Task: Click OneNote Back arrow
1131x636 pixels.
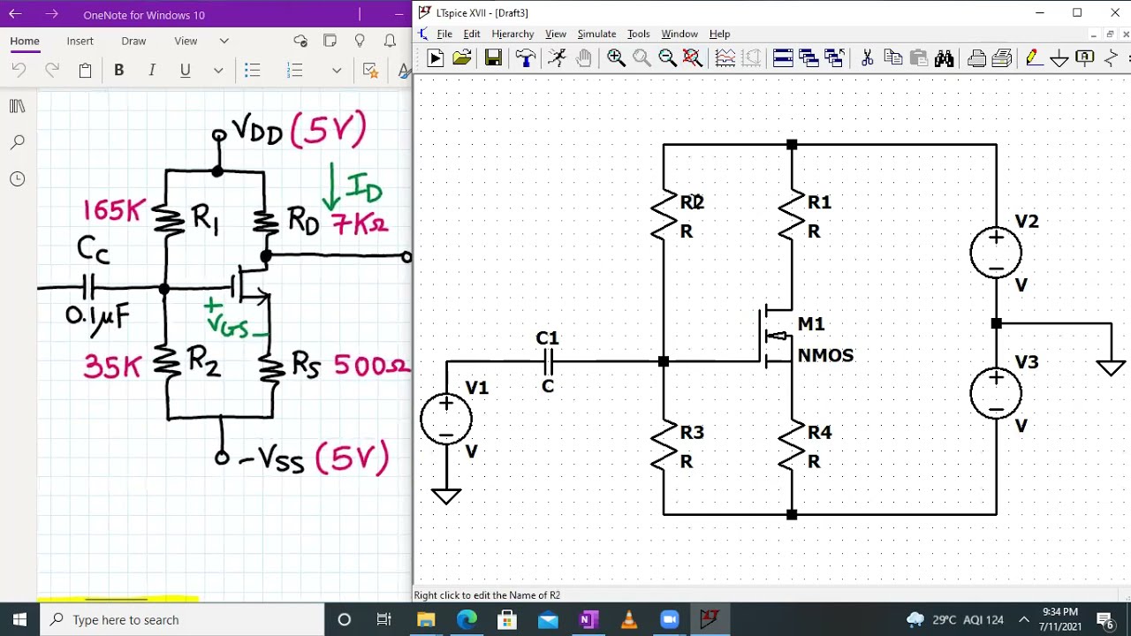Action: pos(16,14)
